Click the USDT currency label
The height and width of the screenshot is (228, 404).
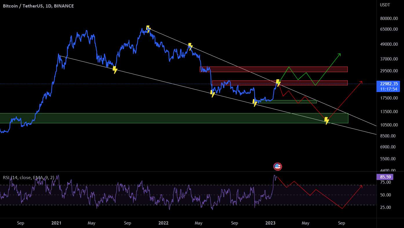pos(385,5)
